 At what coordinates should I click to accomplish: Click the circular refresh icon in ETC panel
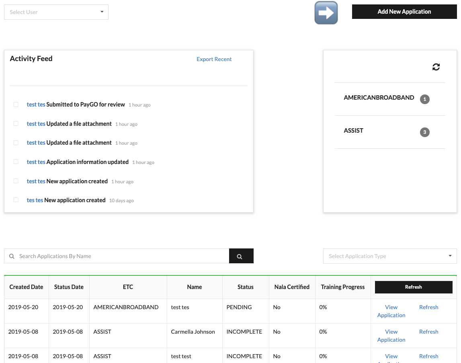pyautogui.click(x=436, y=67)
